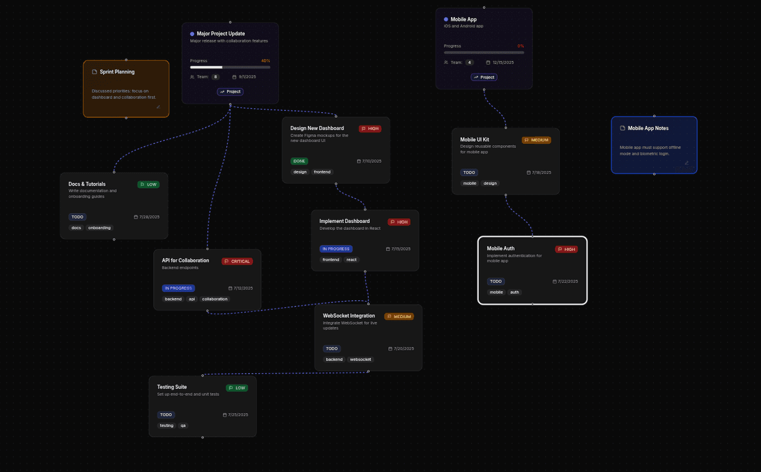The width and height of the screenshot is (761, 472).
Task: Click the purple status dot beside Major Project Update title
Action: [x=192, y=34]
